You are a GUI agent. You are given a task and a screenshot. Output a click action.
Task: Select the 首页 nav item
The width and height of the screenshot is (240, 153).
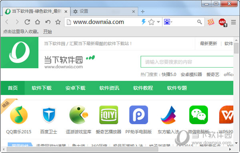click(13, 88)
